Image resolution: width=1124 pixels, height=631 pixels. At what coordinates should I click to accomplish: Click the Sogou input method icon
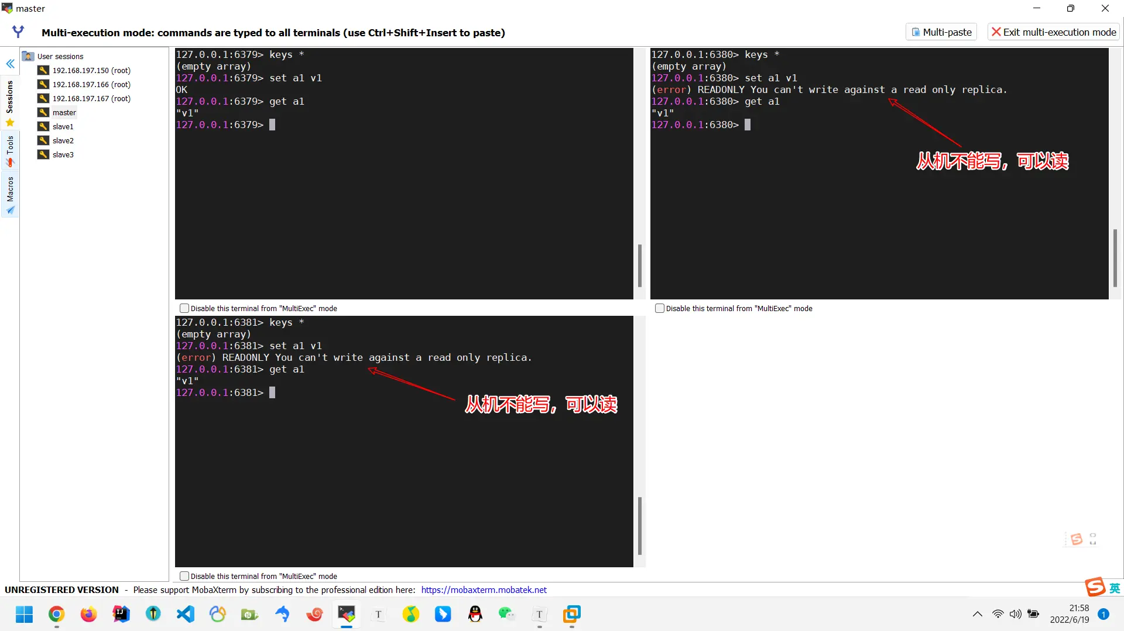pos(1095,587)
